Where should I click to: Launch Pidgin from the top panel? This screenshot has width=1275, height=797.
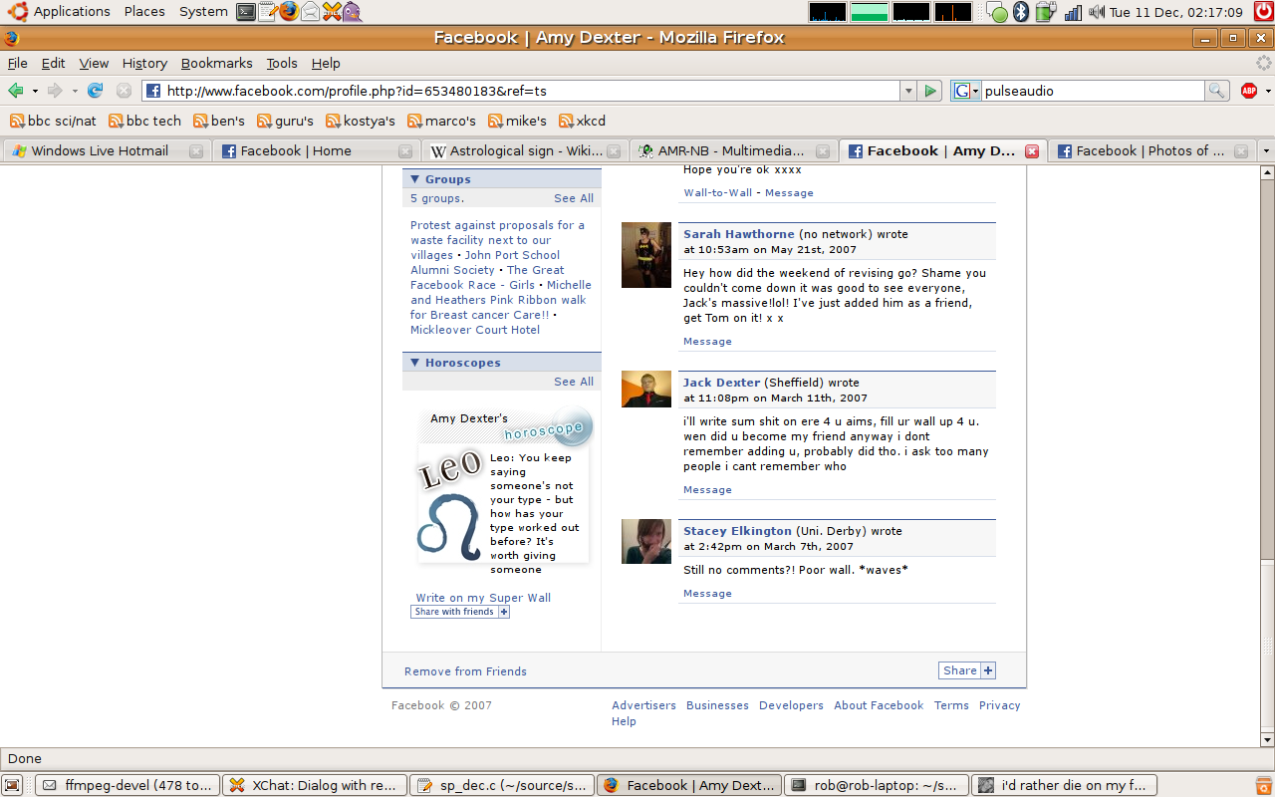click(x=352, y=12)
